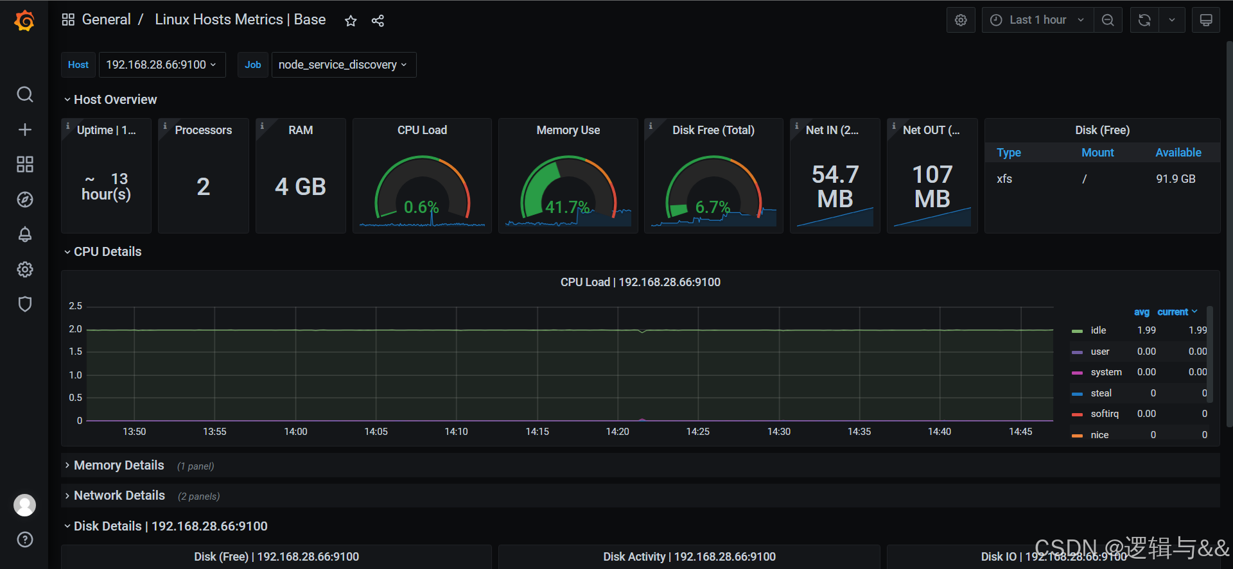This screenshot has width=1233, height=569.
Task: Cycle view mode with monitor icon
Action: (x=1206, y=20)
